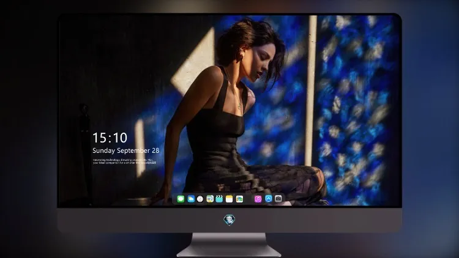
Task: Open the photo gallery widget icon in dock
Action: pos(239,199)
